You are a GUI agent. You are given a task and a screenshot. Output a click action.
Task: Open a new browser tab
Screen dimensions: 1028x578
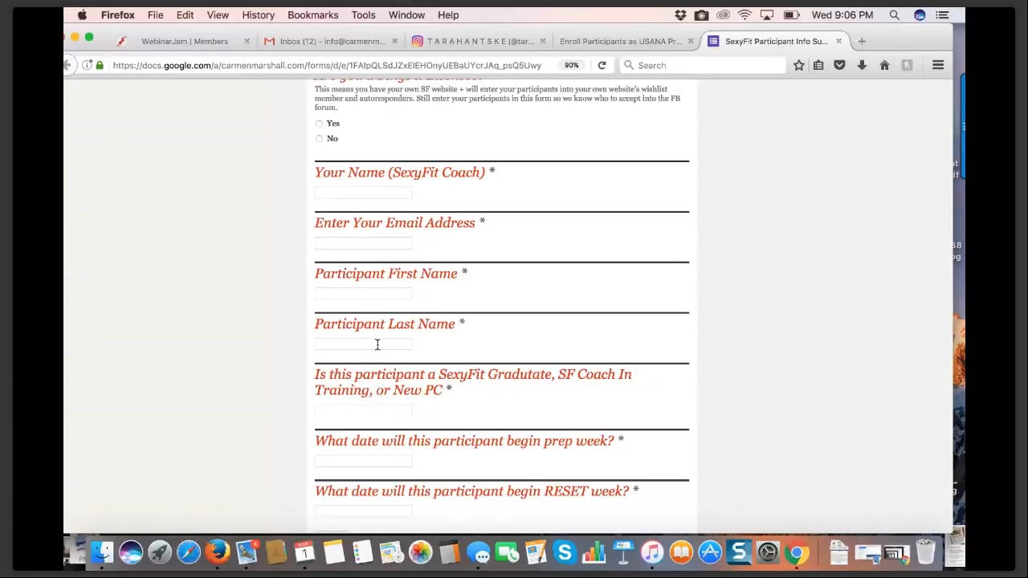tap(862, 41)
